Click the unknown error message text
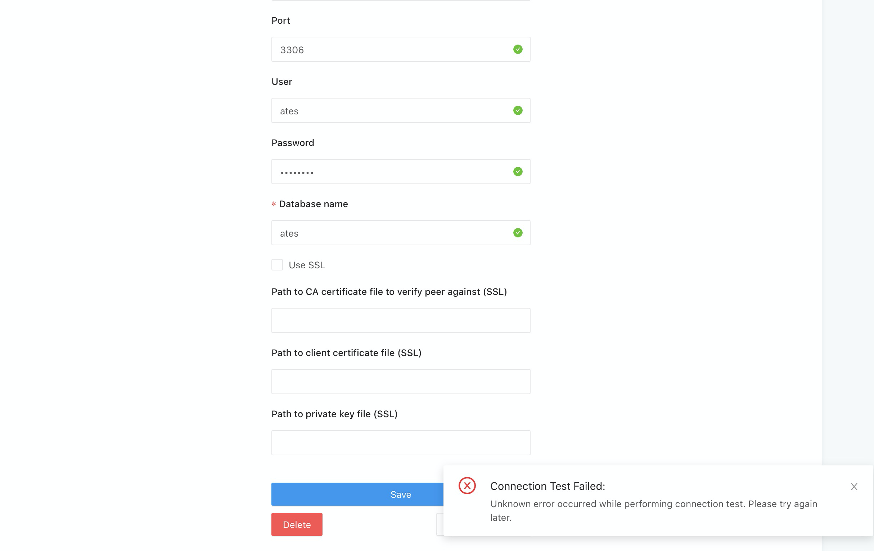The width and height of the screenshot is (874, 551). [653, 504]
